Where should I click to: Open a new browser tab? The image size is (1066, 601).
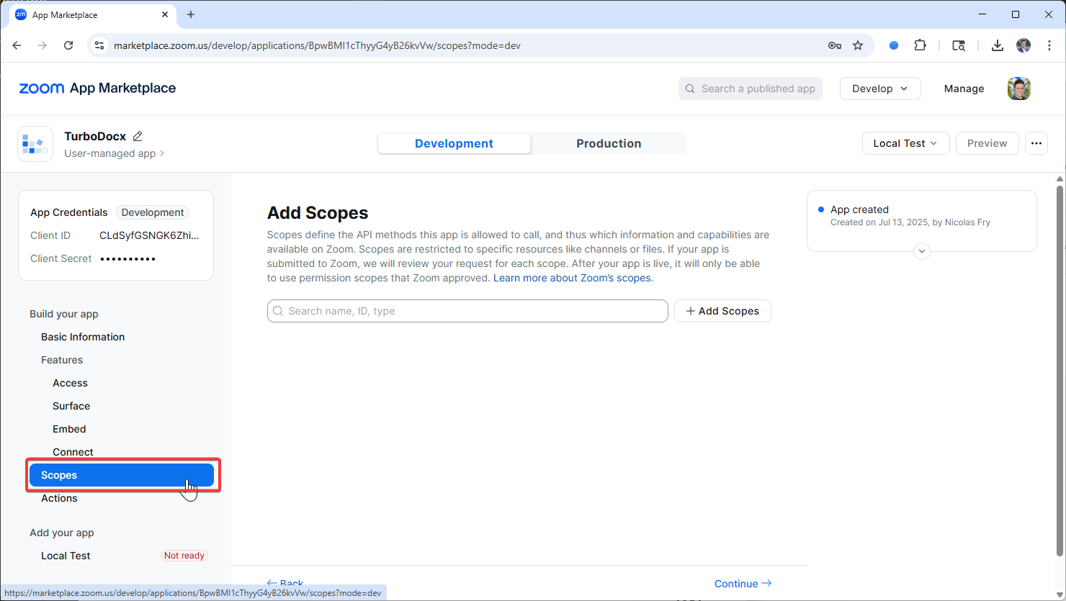tap(191, 14)
